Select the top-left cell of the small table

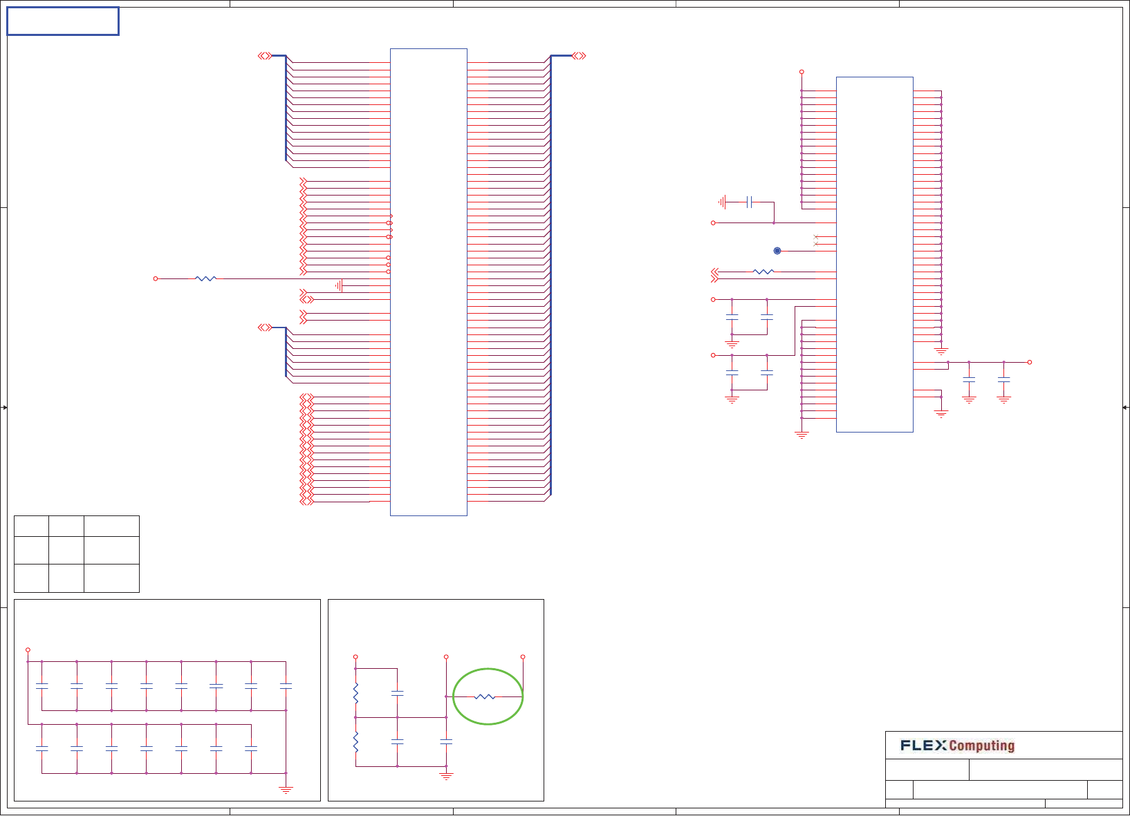click(x=31, y=526)
